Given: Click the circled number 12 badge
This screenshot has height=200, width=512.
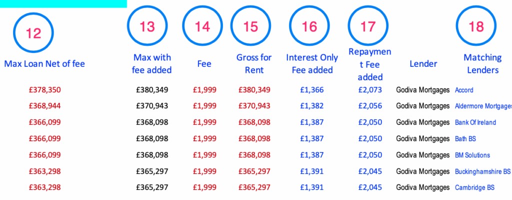Looking at the screenshot, I should click(34, 33).
